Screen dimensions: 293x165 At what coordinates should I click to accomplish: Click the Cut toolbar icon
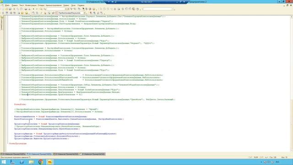tap(14, 9)
